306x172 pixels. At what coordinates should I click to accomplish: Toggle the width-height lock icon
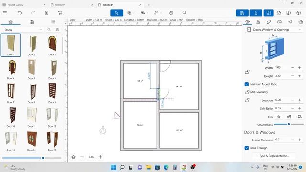[247, 72]
